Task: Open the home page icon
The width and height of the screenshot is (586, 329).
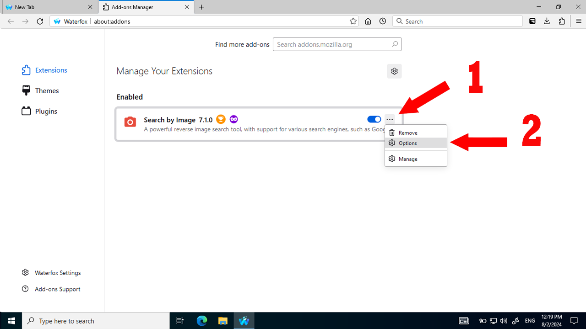Action: tap(368, 21)
